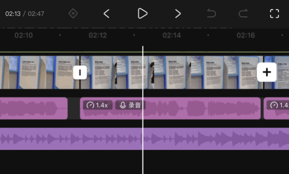Add a clip with plus button
Viewport: 289px width, 174px height.
pos(267,72)
